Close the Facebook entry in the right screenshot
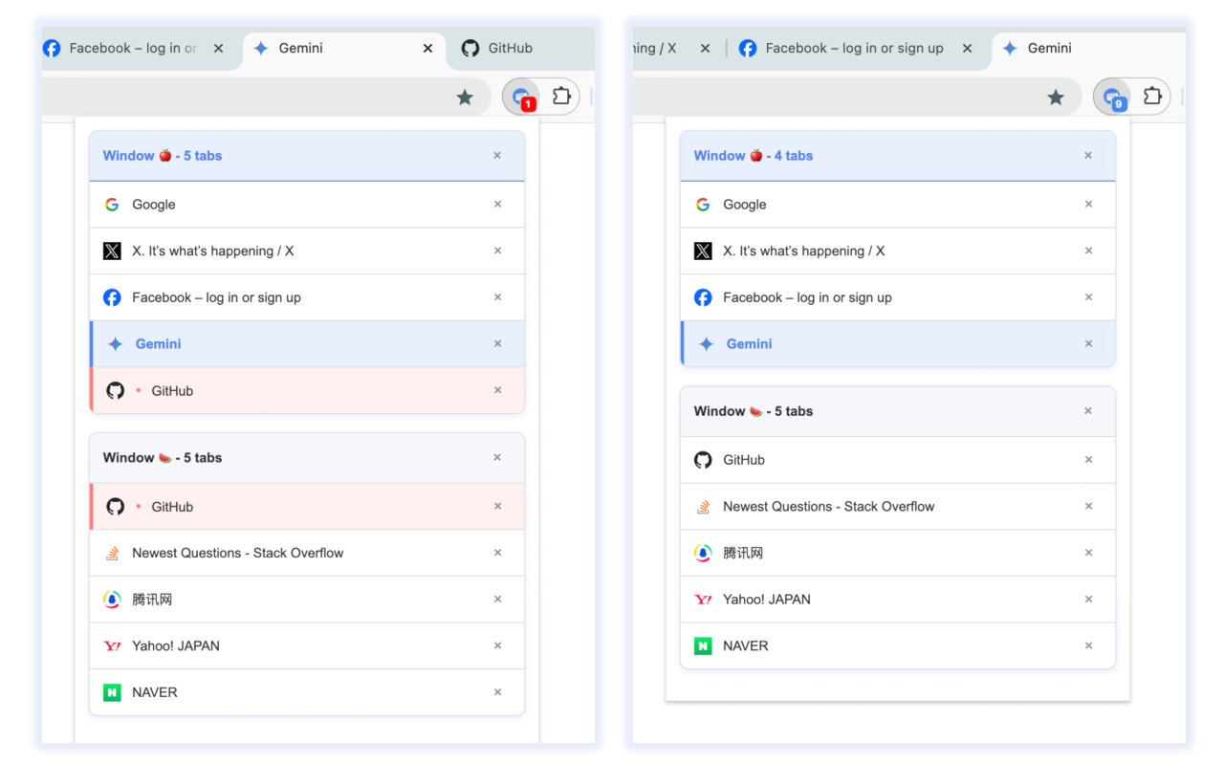 tap(1088, 297)
